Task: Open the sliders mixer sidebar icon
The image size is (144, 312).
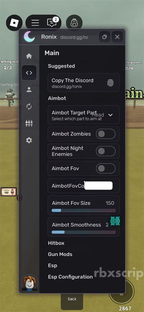Action: pos(29,123)
